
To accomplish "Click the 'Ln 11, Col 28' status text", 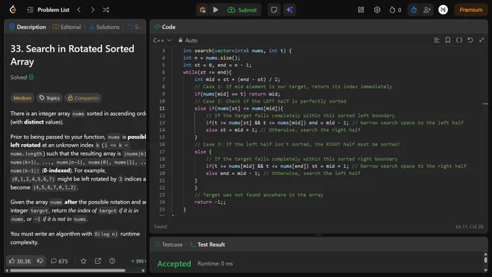I will [470, 226].
